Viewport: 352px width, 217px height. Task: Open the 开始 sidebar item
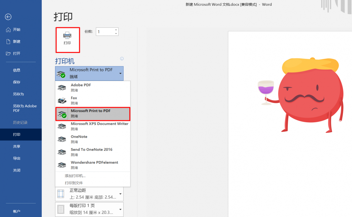point(21,30)
